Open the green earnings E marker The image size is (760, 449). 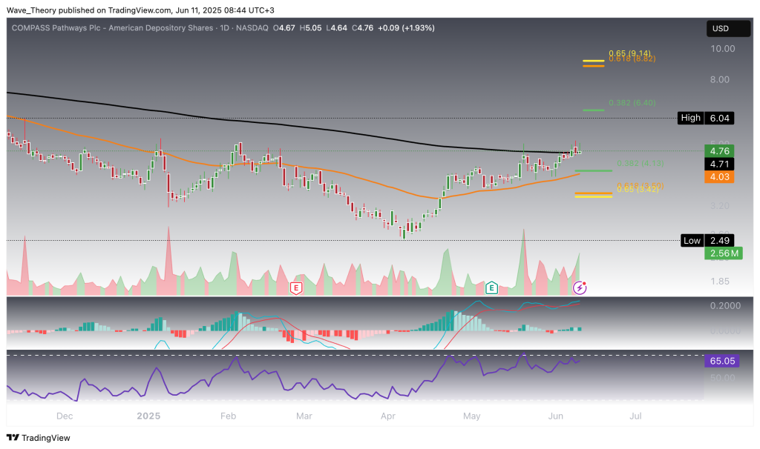coord(491,288)
